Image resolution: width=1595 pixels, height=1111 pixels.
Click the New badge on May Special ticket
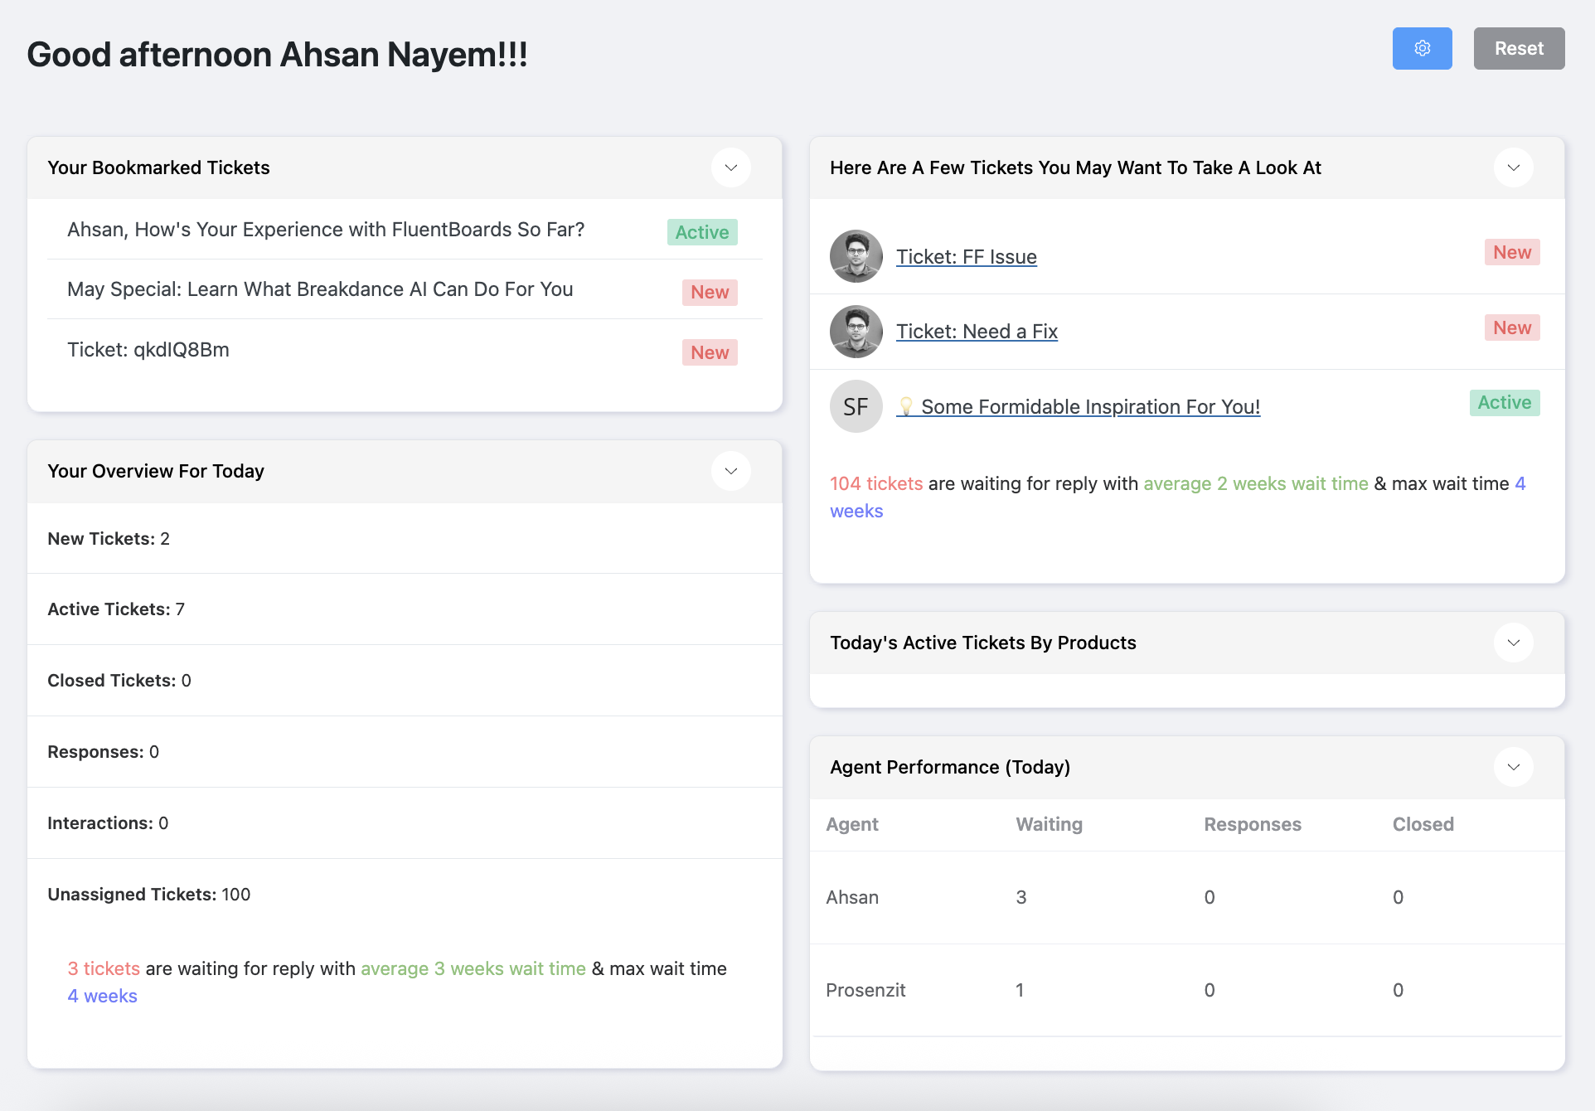tap(709, 292)
